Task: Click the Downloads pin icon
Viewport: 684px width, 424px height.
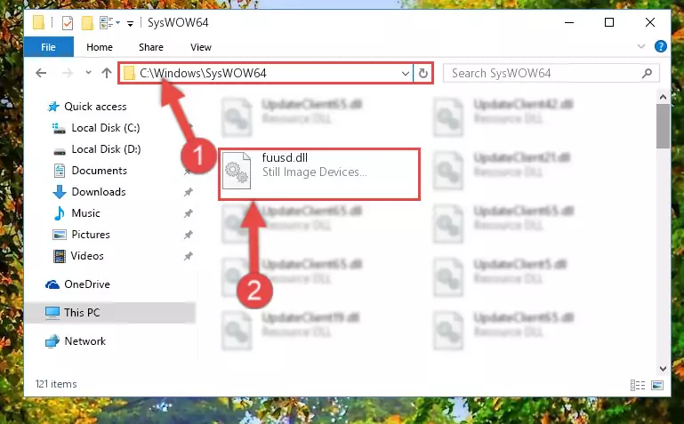Action: tap(189, 192)
